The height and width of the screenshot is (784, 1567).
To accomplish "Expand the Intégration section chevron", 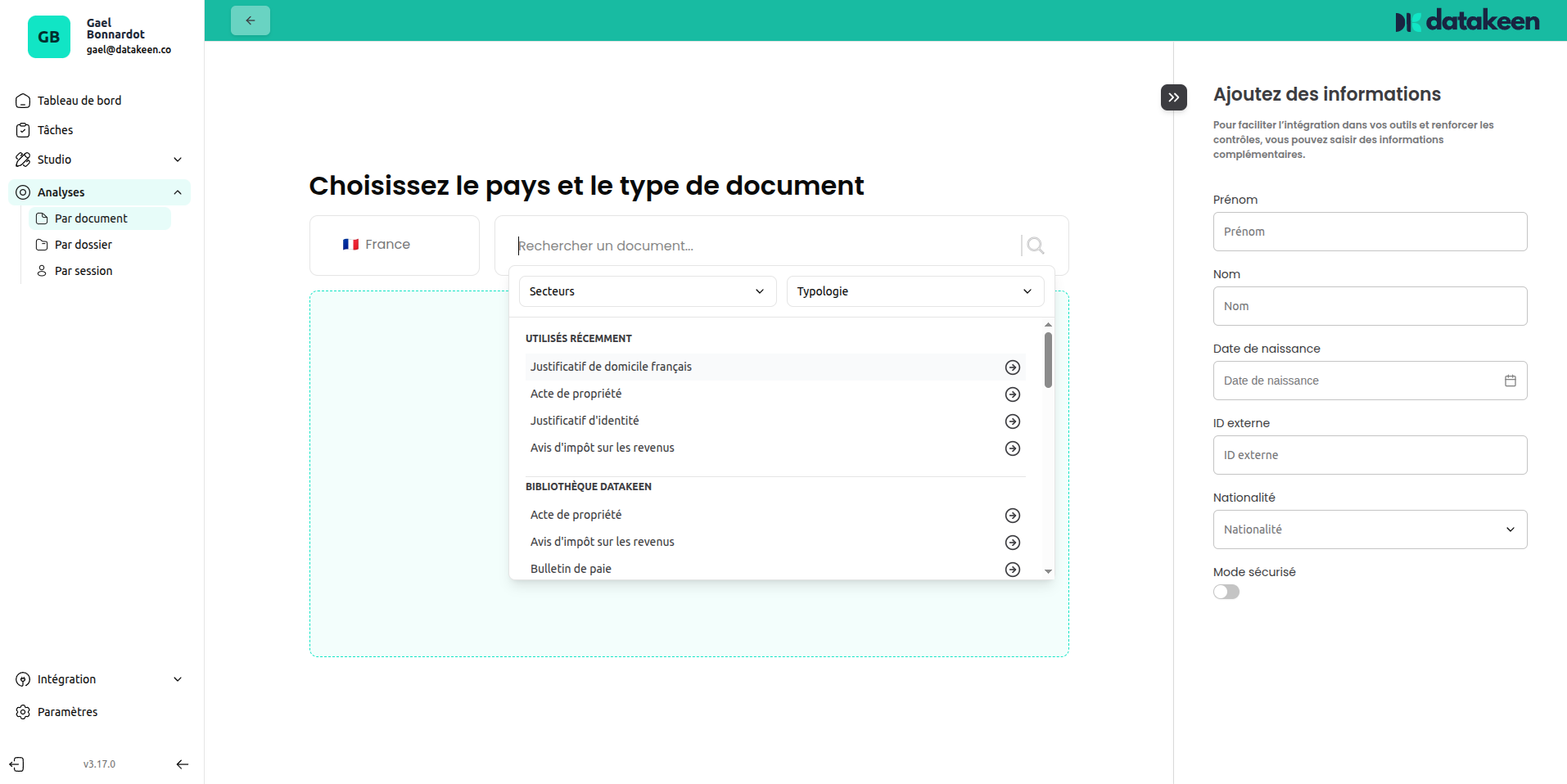I will pos(178,678).
